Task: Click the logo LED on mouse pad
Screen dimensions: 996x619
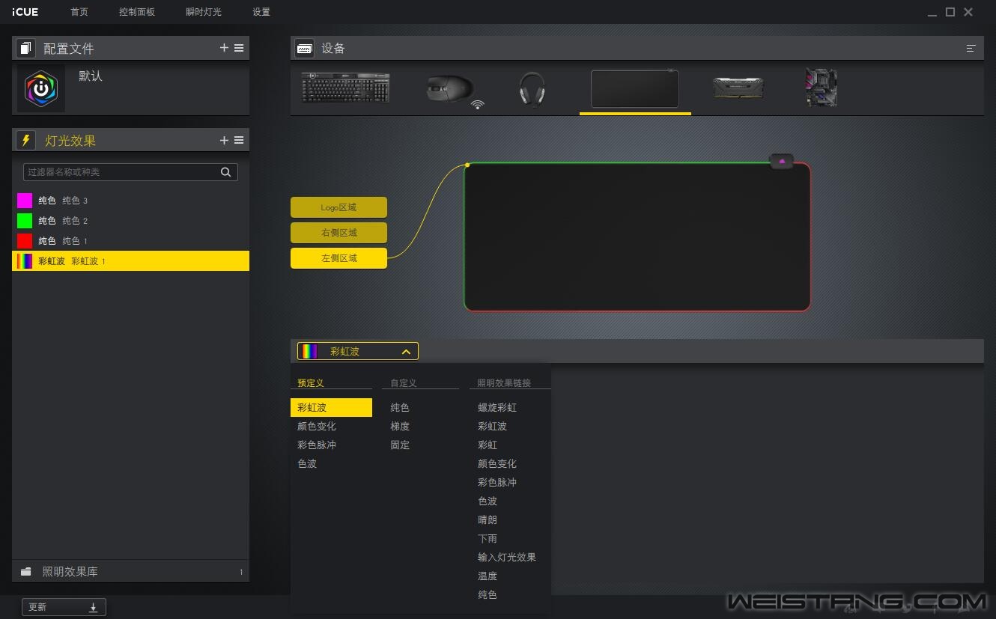Action: click(x=782, y=161)
